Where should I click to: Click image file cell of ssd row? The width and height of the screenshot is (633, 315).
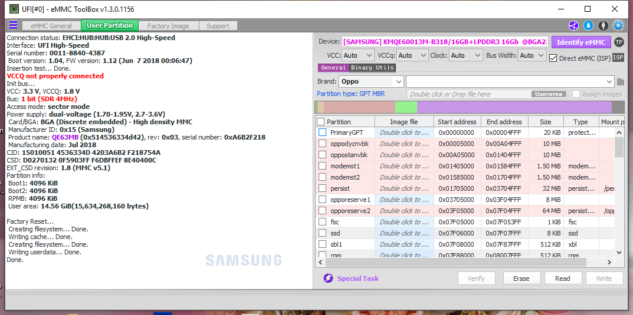pos(404,233)
